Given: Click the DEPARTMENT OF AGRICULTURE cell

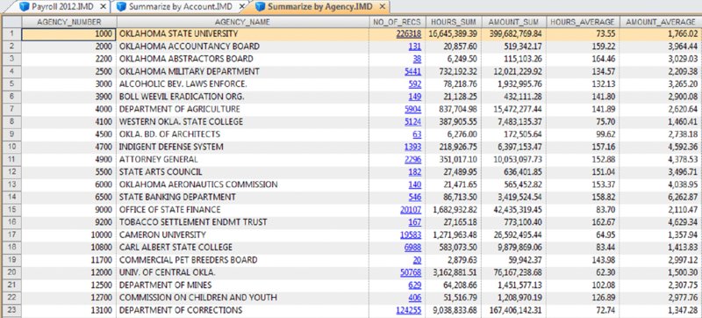Looking at the screenshot, I should [x=243, y=109].
